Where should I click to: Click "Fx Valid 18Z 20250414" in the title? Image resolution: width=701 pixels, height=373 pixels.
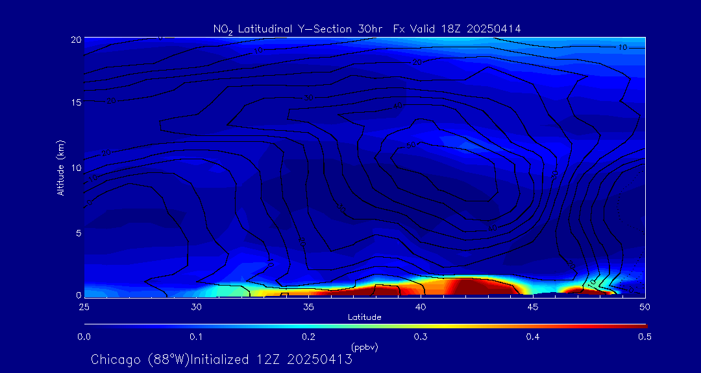coord(457,29)
